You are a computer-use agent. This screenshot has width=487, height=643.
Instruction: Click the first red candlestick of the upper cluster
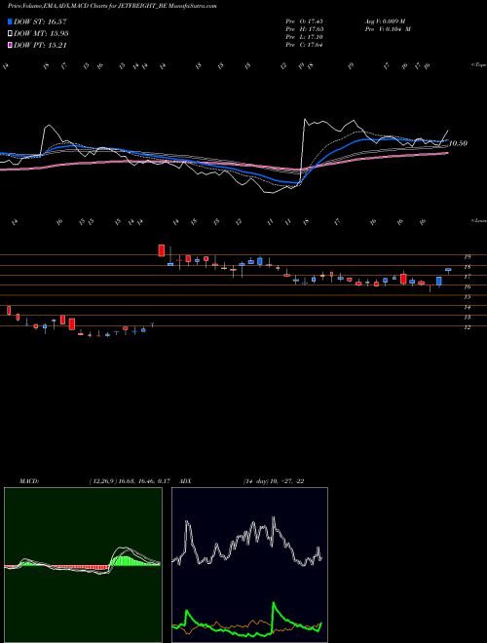162,250
